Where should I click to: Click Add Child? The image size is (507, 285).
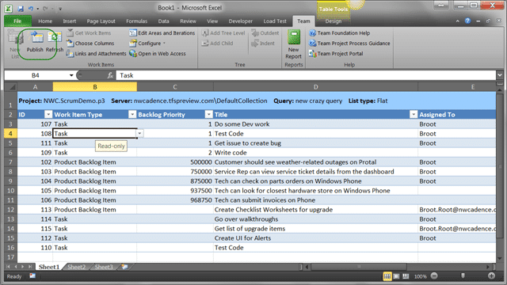217,44
